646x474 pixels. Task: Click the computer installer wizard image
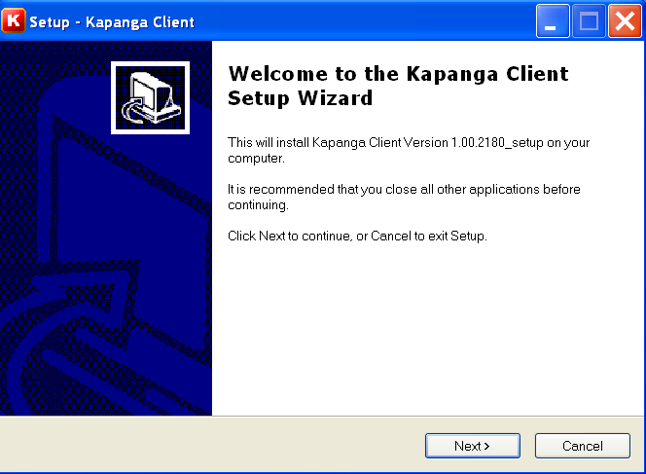coord(151,98)
